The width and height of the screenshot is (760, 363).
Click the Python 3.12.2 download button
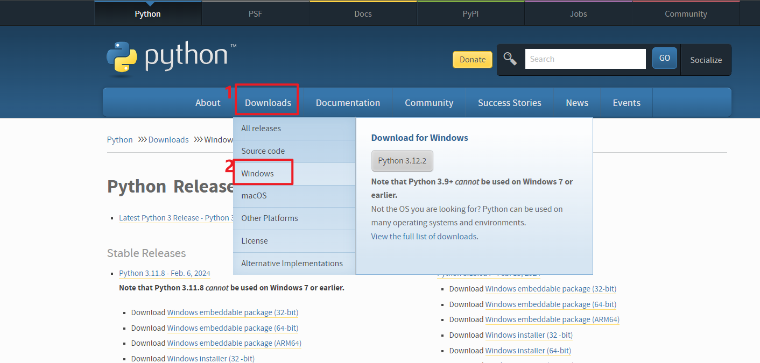tap(402, 161)
